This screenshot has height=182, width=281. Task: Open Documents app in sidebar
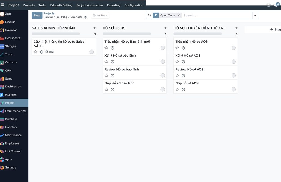click(x=14, y=38)
